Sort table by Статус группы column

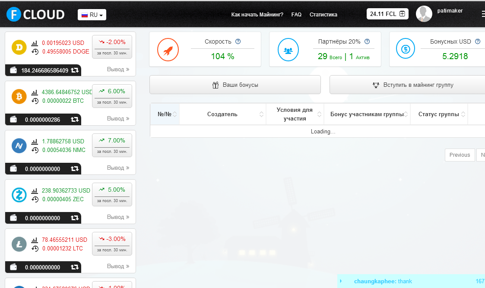439,114
